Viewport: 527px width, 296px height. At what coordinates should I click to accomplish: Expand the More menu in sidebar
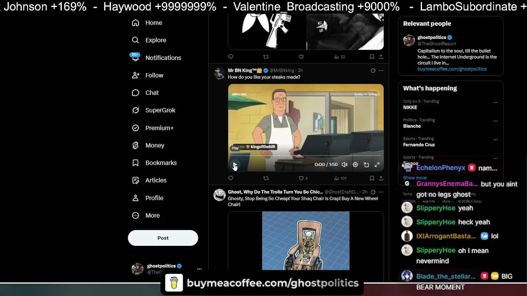click(146, 215)
